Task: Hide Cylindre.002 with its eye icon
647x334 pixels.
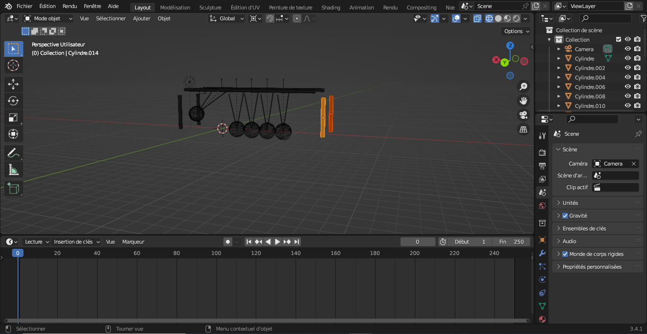Action: point(628,68)
